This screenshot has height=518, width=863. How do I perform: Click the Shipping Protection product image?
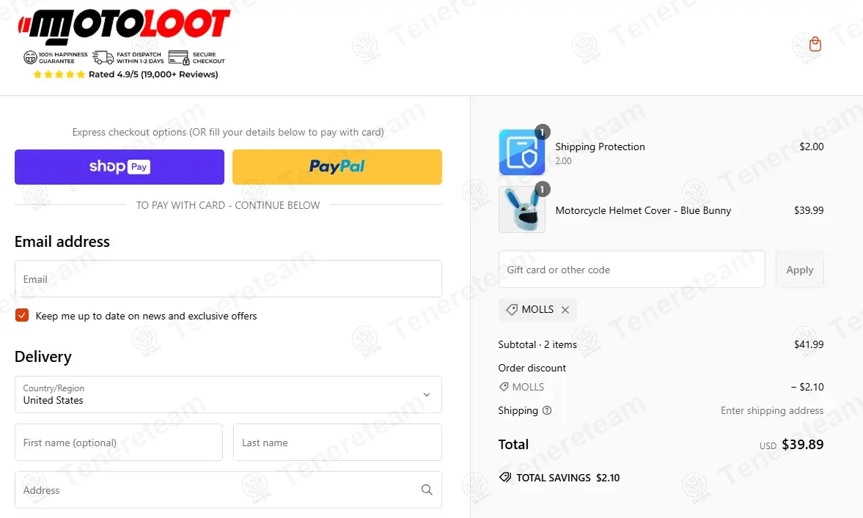tap(522, 152)
